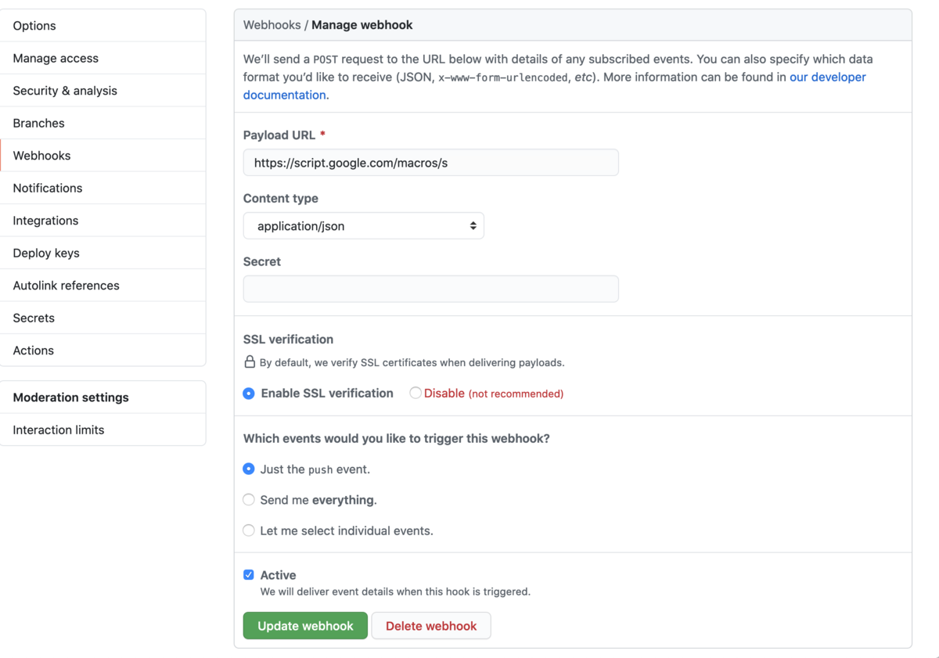Enable SSL verification
Viewport: 939px width, 658px height.
(x=248, y=394)
